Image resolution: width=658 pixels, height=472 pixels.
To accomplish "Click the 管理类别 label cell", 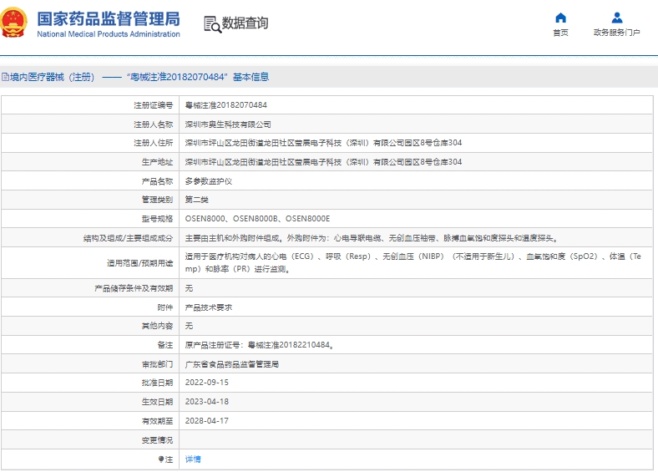I will pyautogui.click(x=90, y=200).
